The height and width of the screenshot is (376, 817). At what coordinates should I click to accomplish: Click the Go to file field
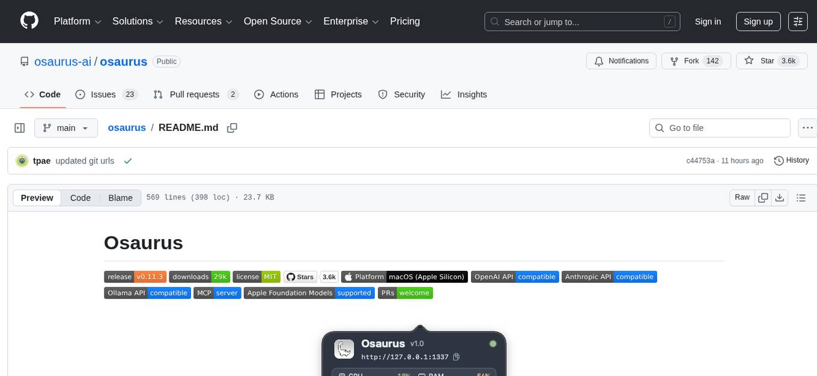pyautogui.click(x=719, y=127)
